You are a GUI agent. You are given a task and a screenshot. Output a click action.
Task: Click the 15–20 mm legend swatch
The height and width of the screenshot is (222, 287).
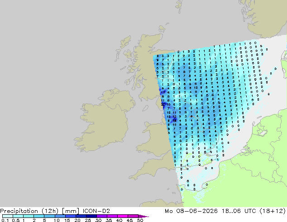(70, 216)
